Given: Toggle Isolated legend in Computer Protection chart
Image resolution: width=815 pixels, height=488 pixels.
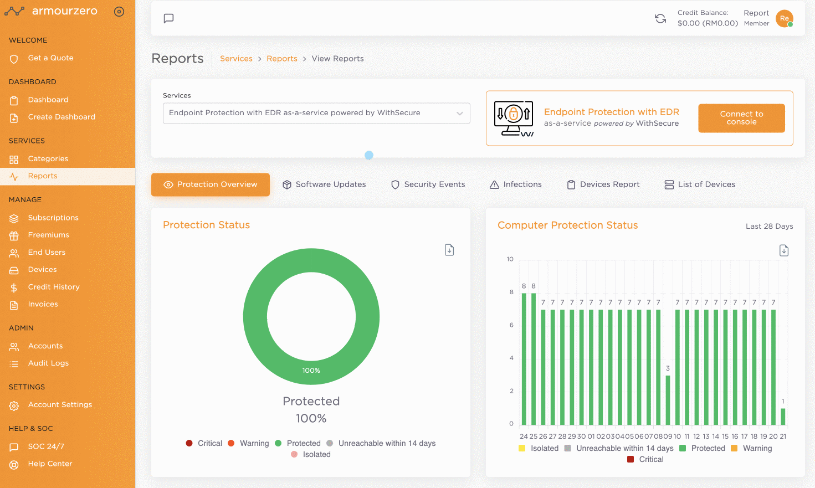Looking at the screenshot, I should (539, 448).
